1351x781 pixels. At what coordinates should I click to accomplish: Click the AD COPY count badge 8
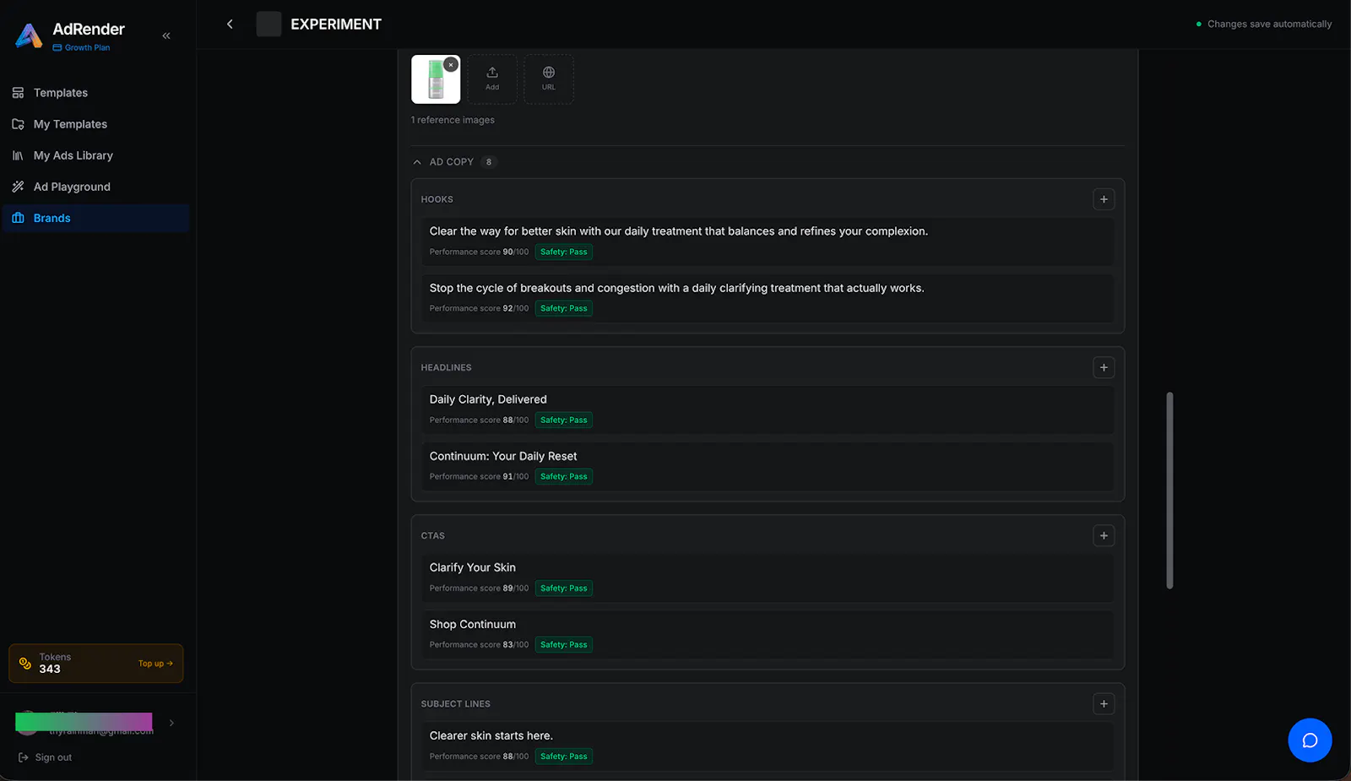click(489, 162)
